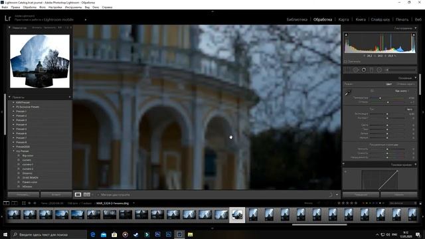Adjust the Exposure slider

coord(387,114)
